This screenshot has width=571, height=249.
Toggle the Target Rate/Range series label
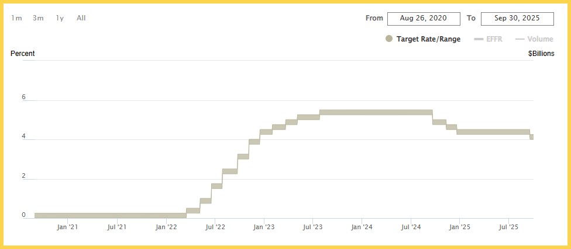coord(428,39)
